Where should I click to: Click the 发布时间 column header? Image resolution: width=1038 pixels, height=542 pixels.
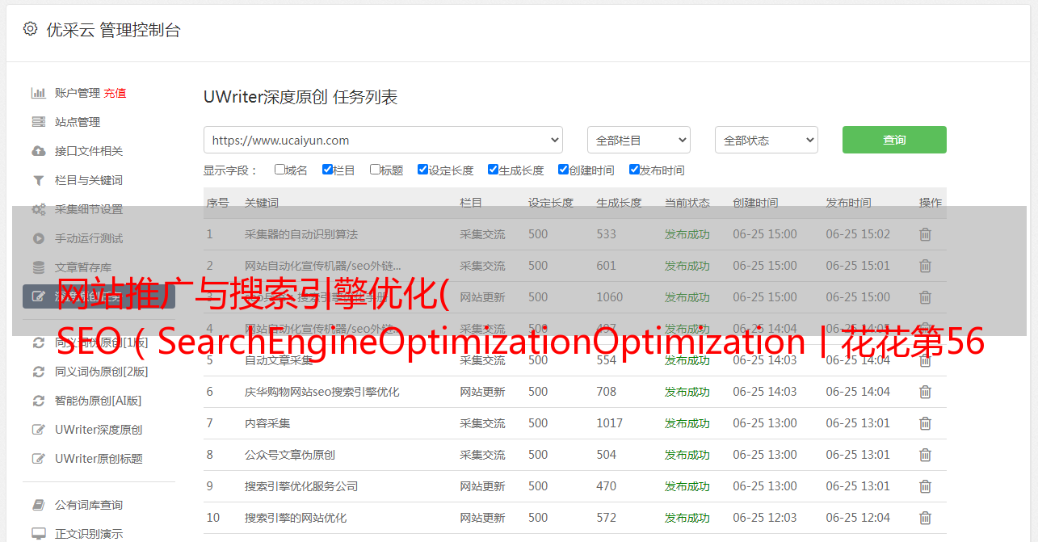point(848,203)
